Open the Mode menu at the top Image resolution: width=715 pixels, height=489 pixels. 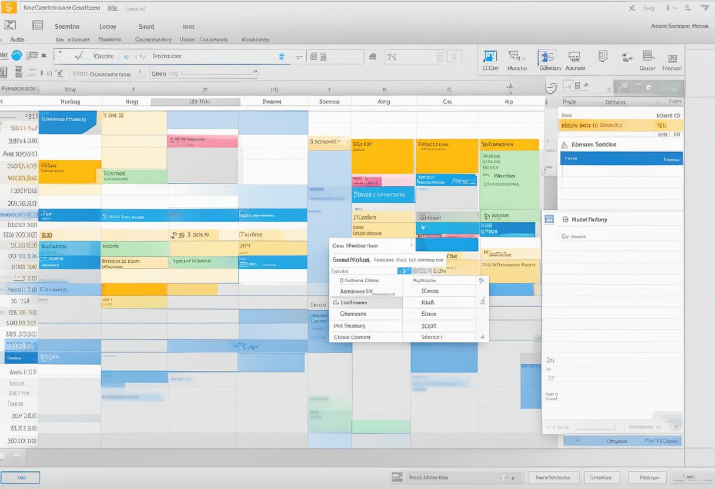coord(188,26)
